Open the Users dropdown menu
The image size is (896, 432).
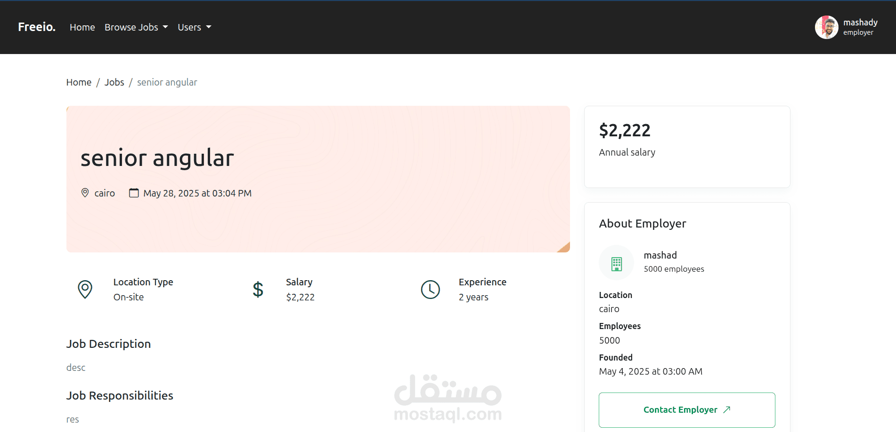195,27
